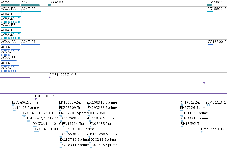Open protein ACXA-PF
227x149 pixels.
10,66
